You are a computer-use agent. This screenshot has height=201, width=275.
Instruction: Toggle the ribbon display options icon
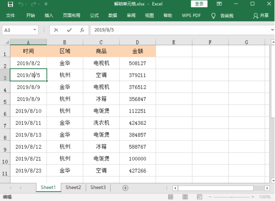pyautogui.click(x=219, y=3)
